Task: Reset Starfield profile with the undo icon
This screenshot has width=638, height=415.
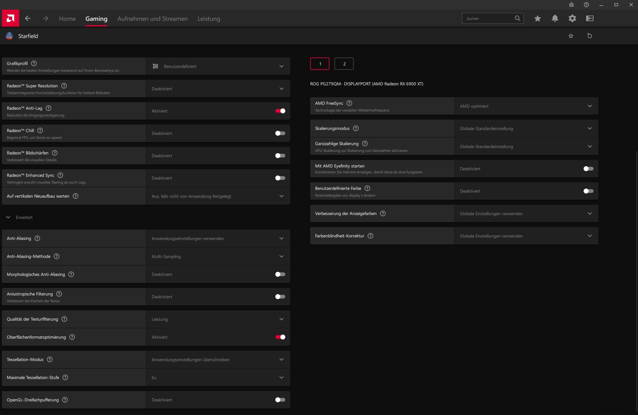Action: (590, 36)
